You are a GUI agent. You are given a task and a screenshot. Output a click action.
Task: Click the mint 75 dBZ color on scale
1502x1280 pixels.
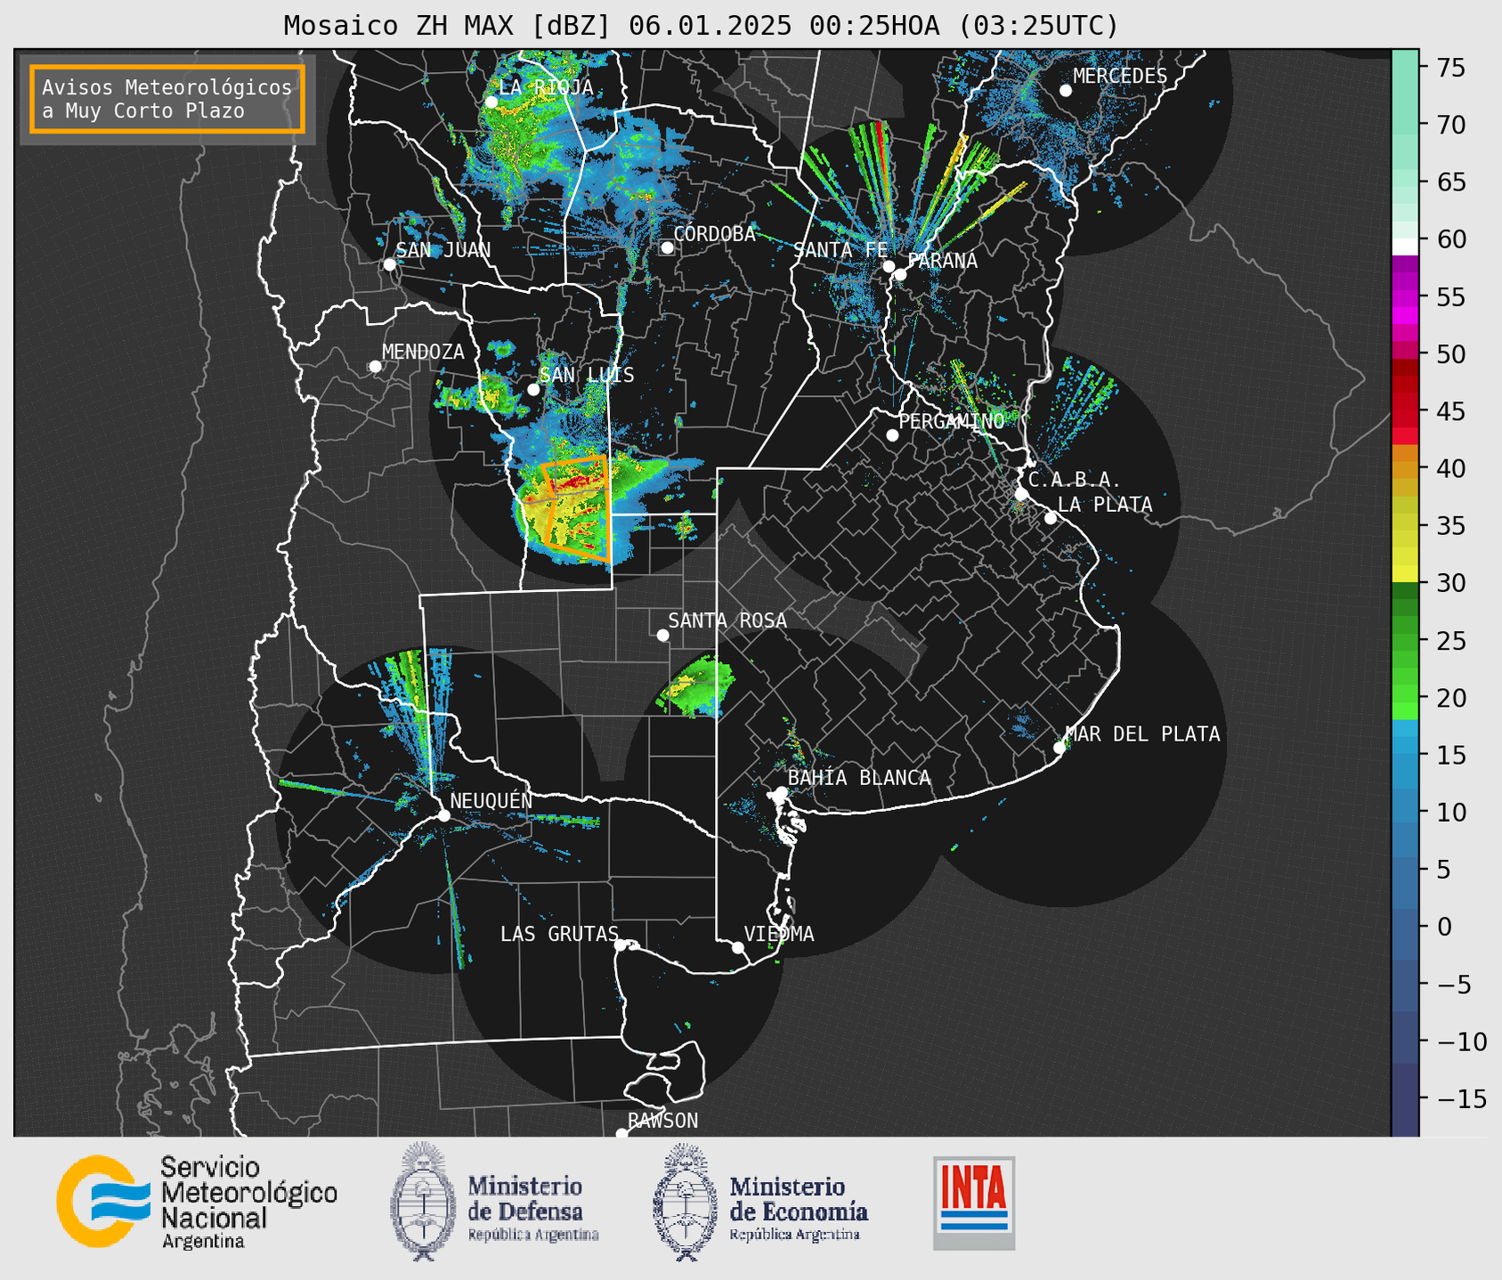point(1405,68)
